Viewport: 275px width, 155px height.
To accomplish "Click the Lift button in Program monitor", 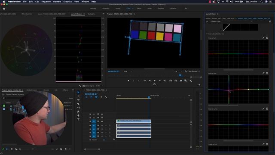I will click(171, 81).
